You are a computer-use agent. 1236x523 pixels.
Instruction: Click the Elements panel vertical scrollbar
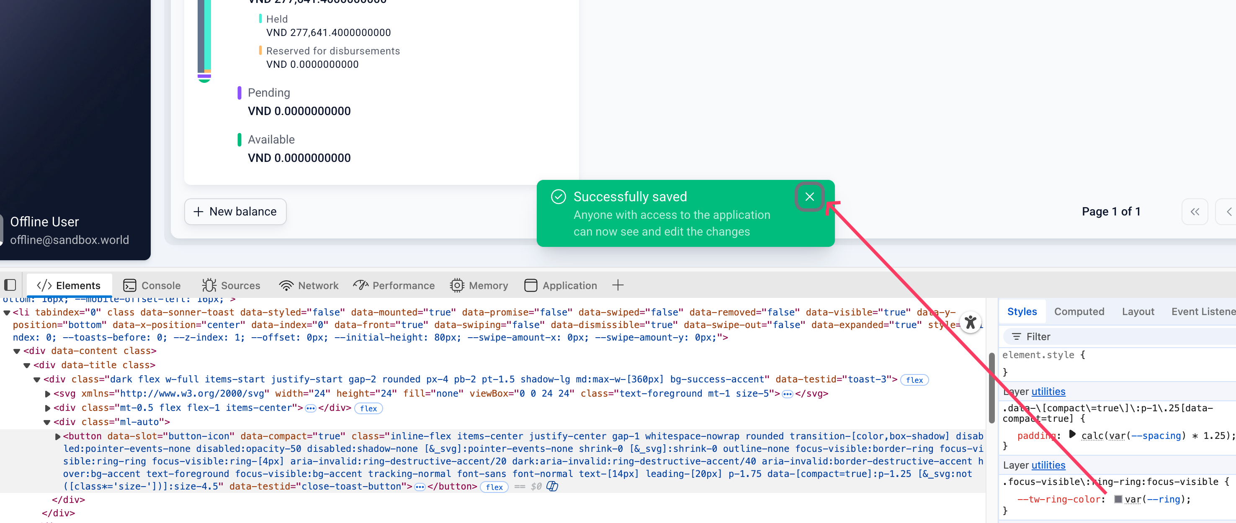(x=991, y=388)
